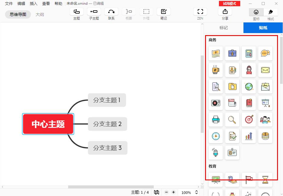This screenshot has height=196, width=283.
Task: Switch to the 大纲 outline view
Action: (x=40, y=14)
